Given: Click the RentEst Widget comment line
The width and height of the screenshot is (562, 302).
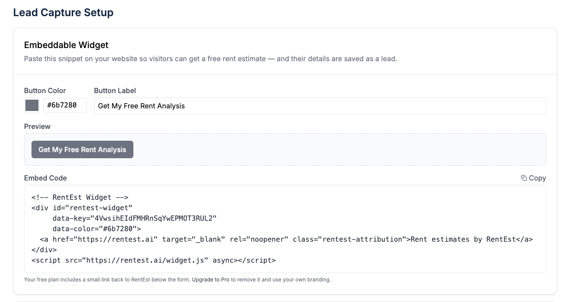Looking at the screenshot, I should [80, 197].
